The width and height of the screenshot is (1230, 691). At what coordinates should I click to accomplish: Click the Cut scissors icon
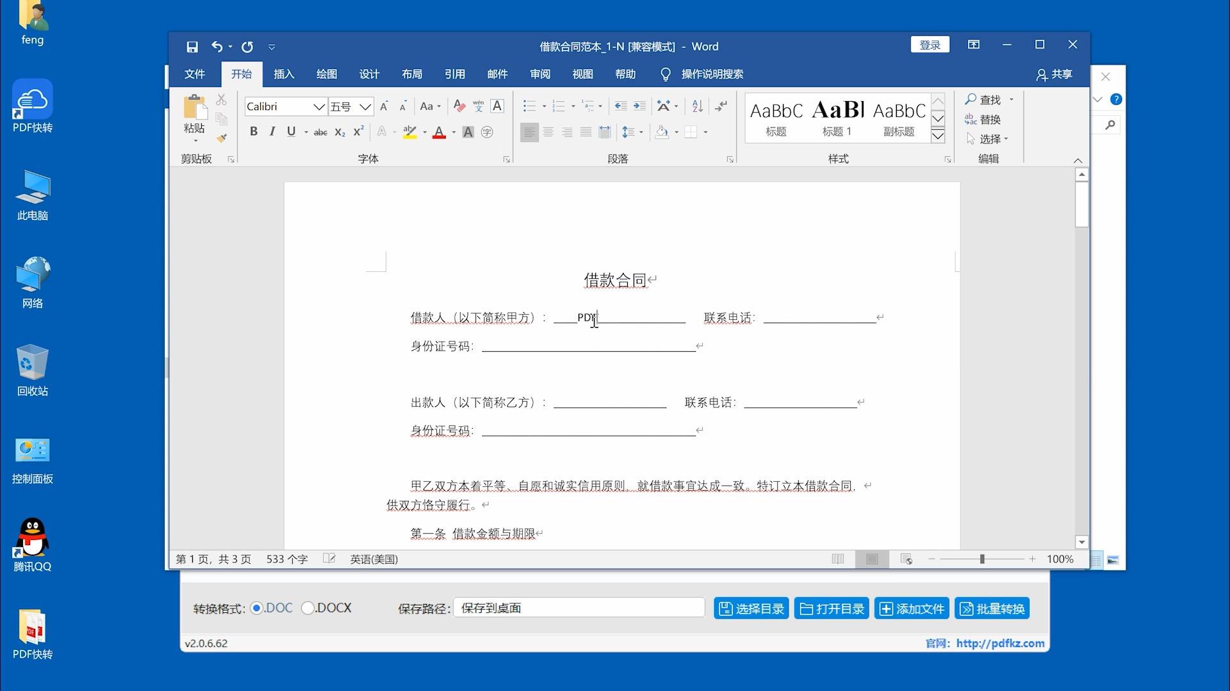pos(221,100)
